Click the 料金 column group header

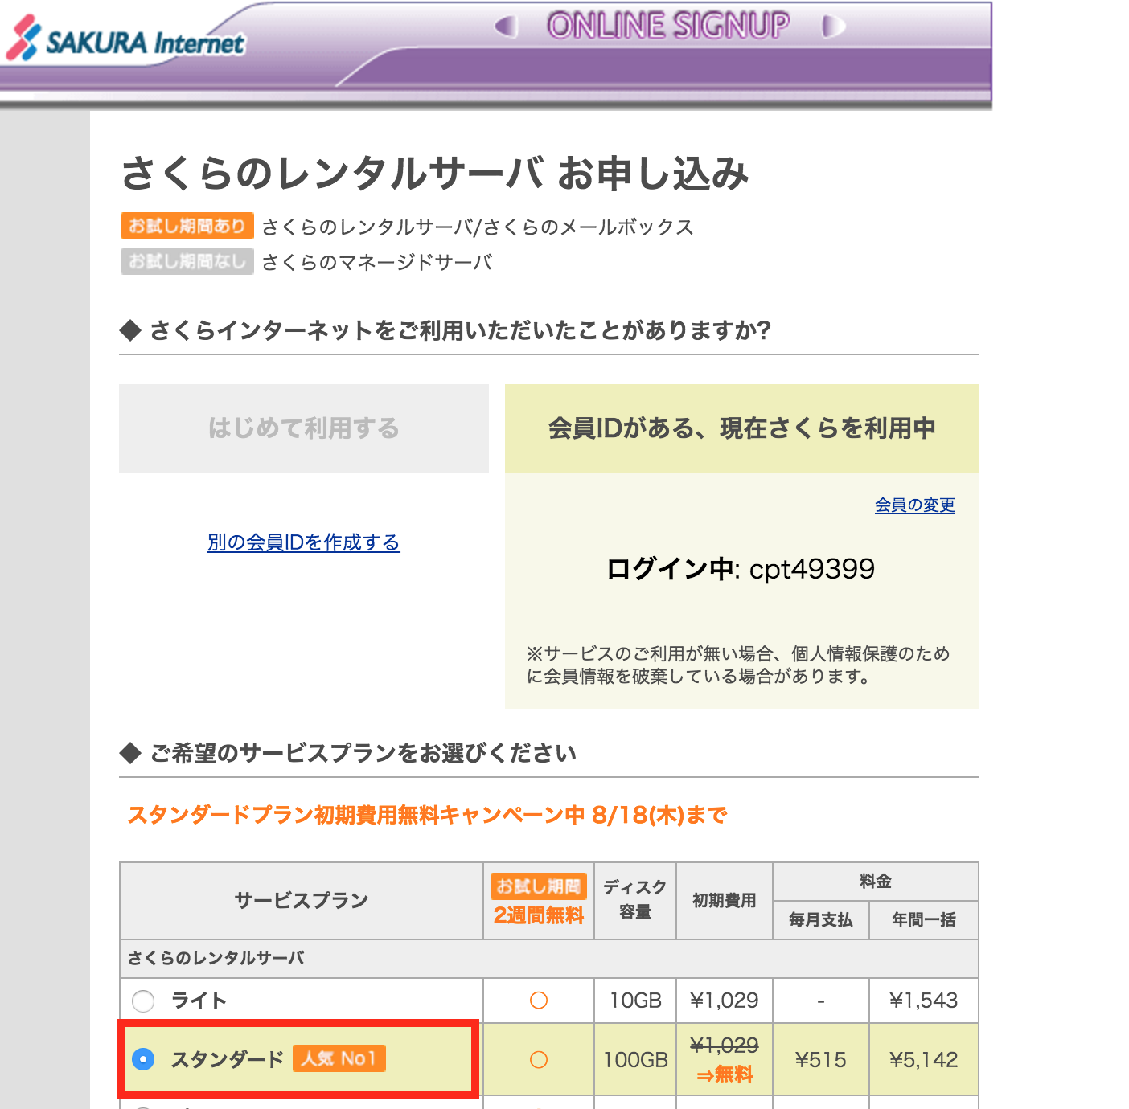click(876, 882)
